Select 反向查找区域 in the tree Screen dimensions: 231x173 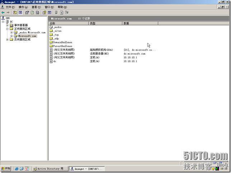pos(22,40)
